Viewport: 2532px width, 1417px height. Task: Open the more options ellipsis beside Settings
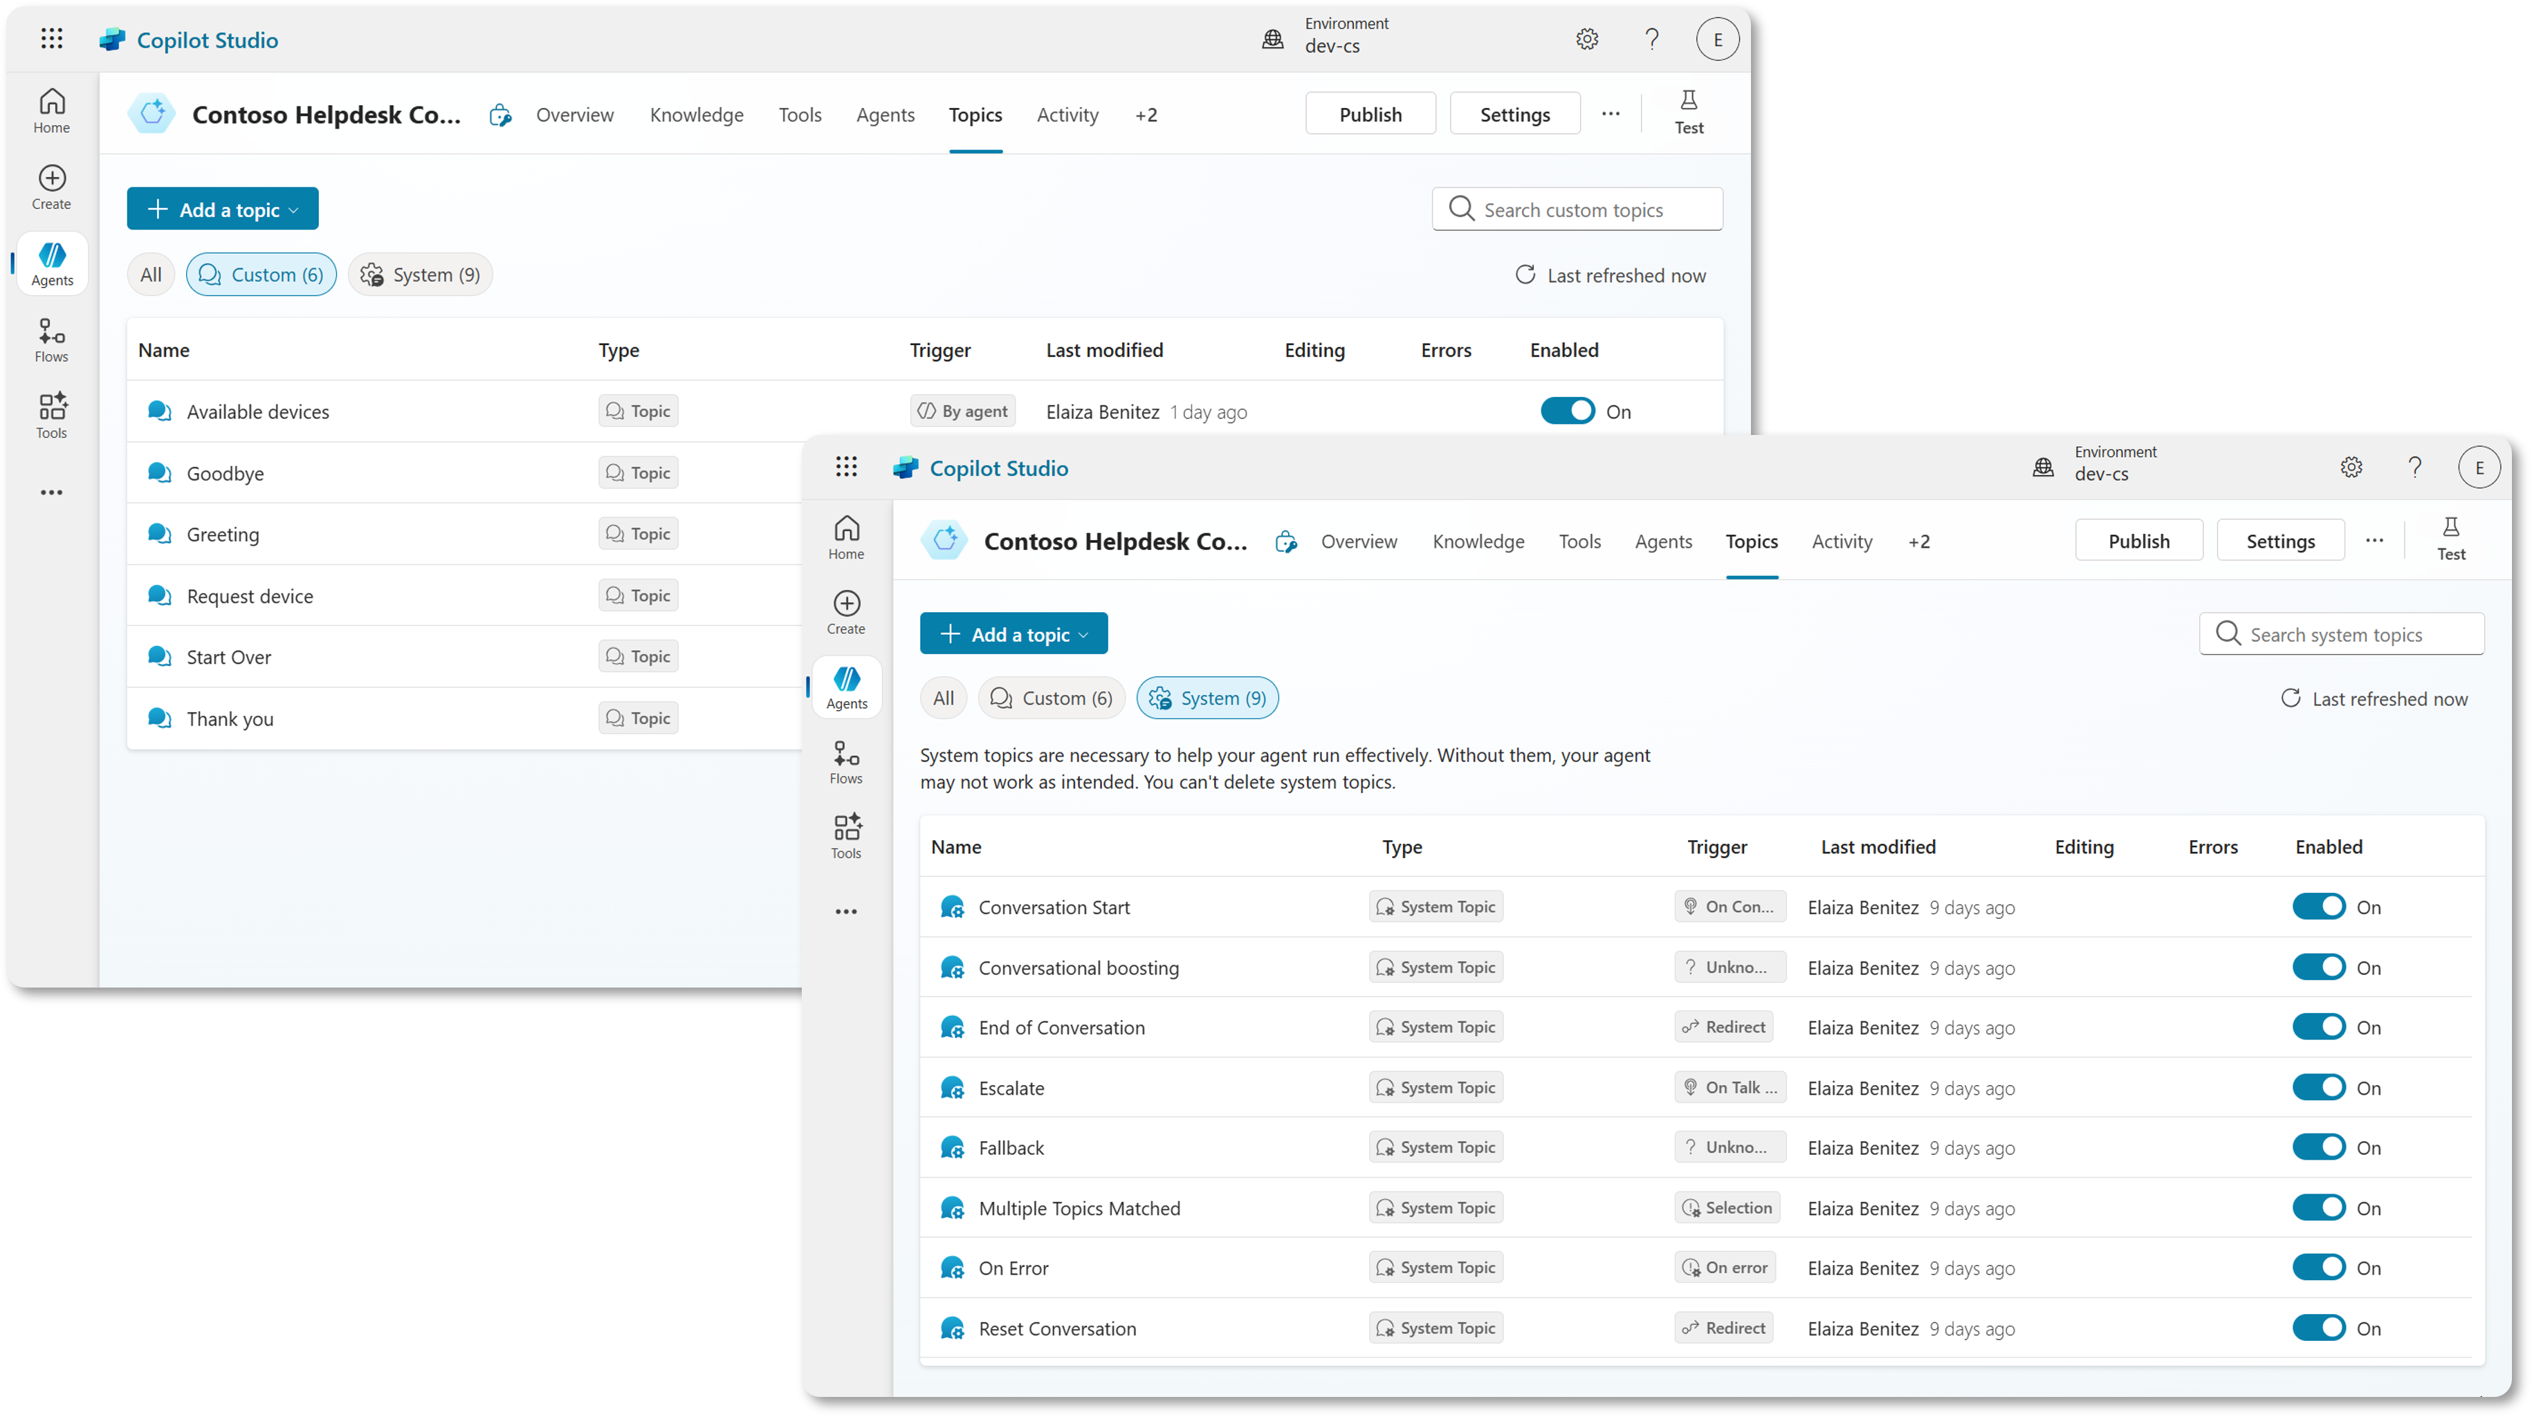pyautogui.click(x=2375, y=541)
